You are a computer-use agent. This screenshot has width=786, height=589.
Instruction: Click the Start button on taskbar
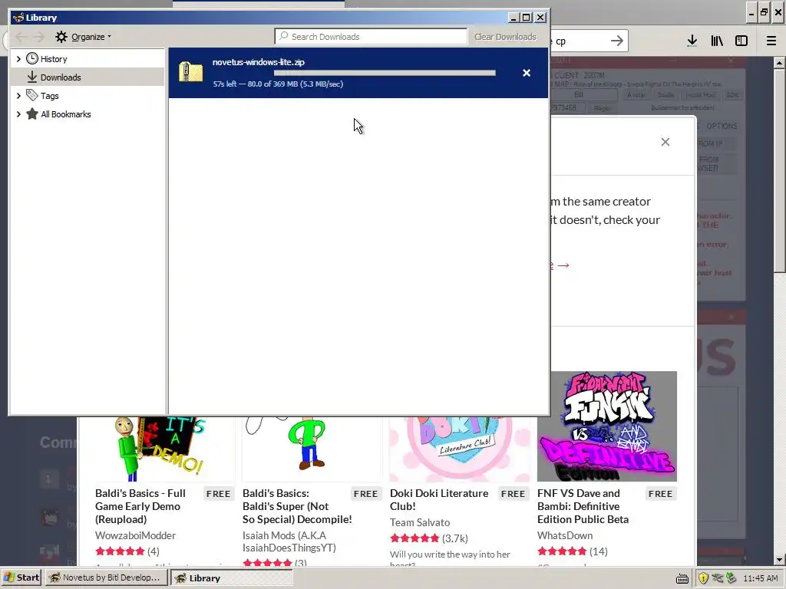coord(21,577)
